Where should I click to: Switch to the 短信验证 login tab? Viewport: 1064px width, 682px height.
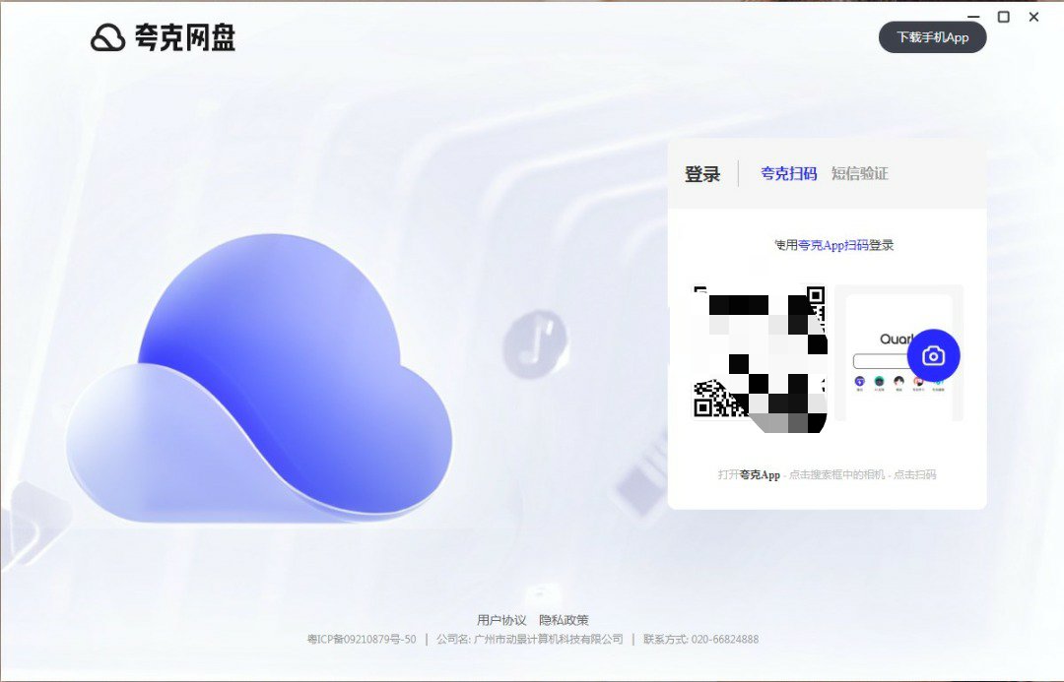pyautogui.click(x=859, y=173)
